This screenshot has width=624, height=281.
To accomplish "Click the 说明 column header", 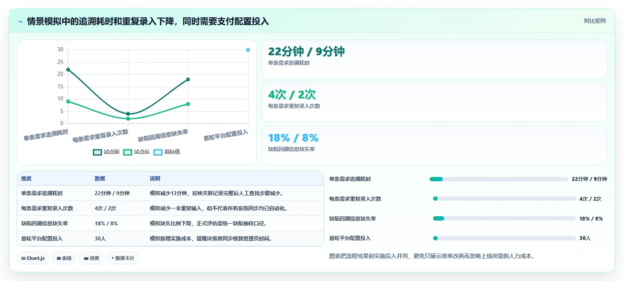I will (155, 179).
